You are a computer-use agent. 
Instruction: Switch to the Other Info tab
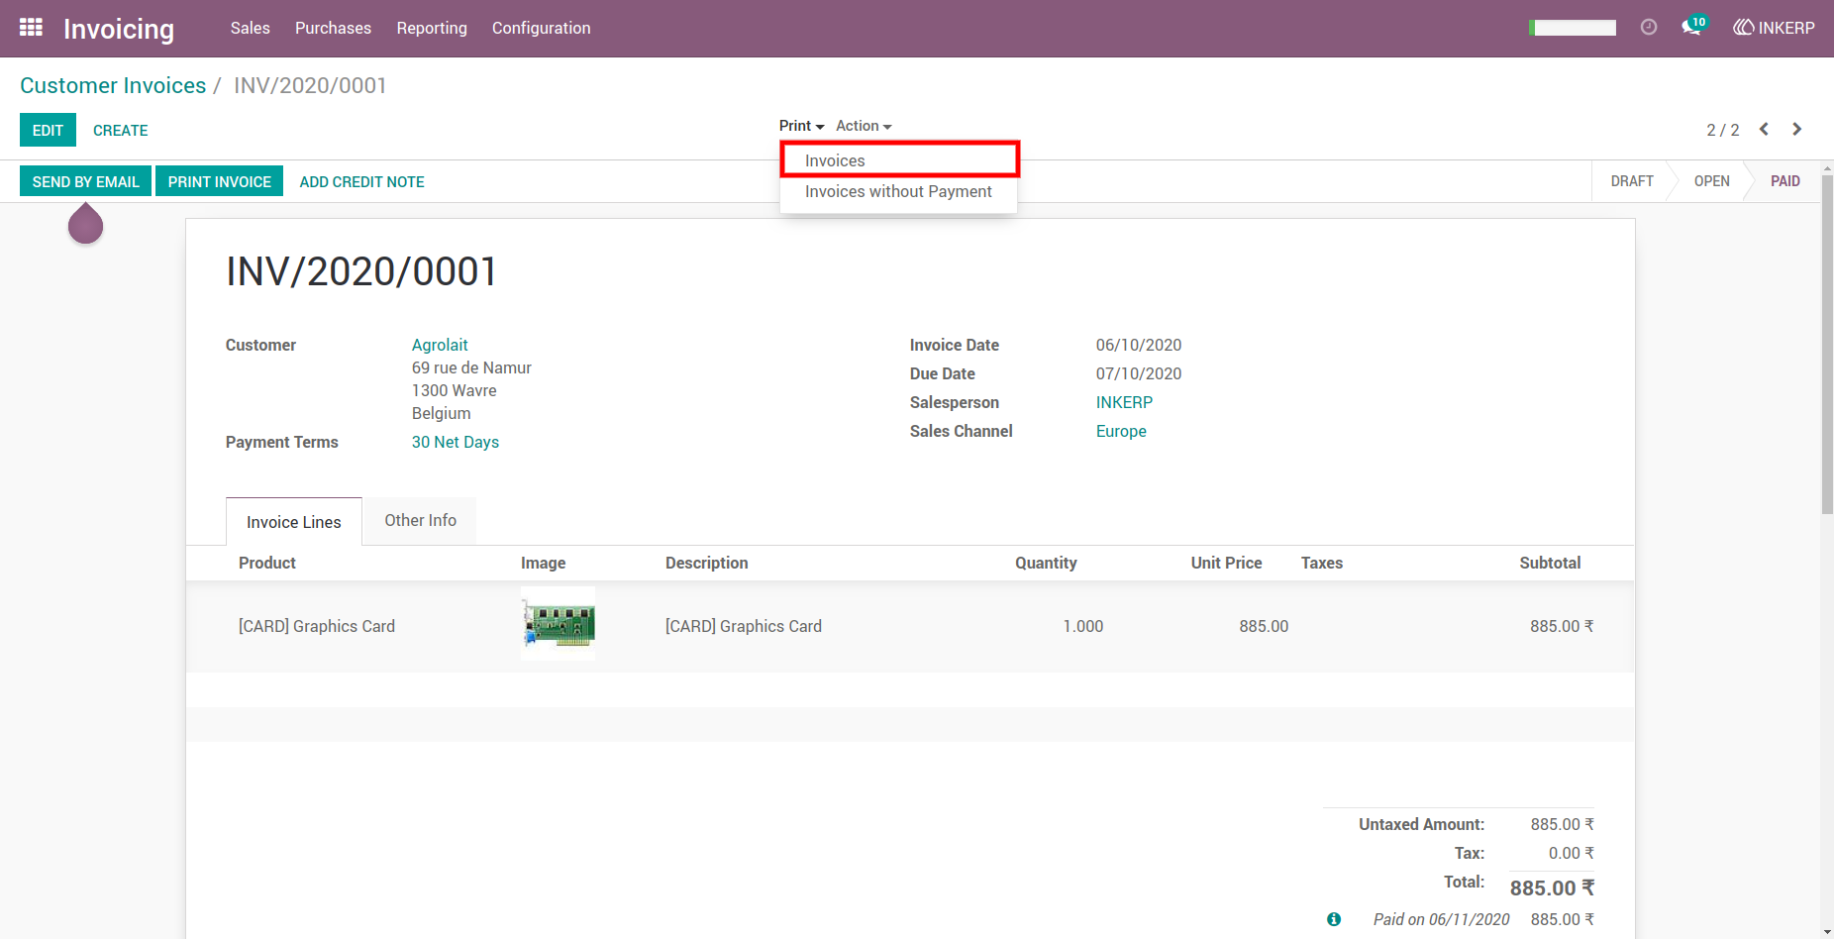[x=420, y=521]
